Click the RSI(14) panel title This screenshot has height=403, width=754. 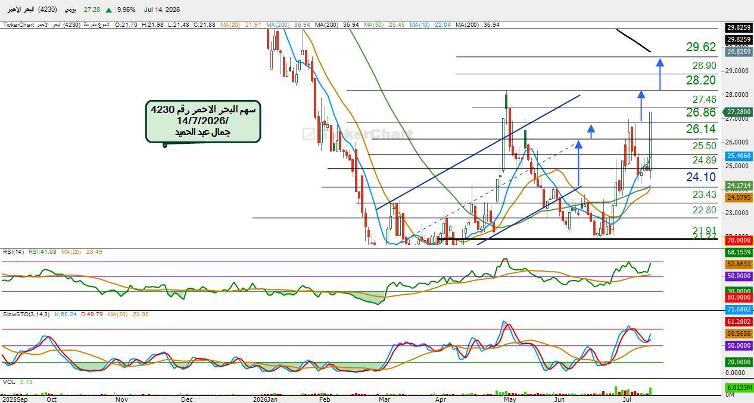pos(12,252)
